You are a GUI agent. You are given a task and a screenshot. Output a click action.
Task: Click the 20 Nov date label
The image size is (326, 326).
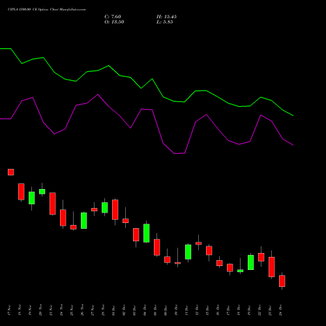coord(40,310)
